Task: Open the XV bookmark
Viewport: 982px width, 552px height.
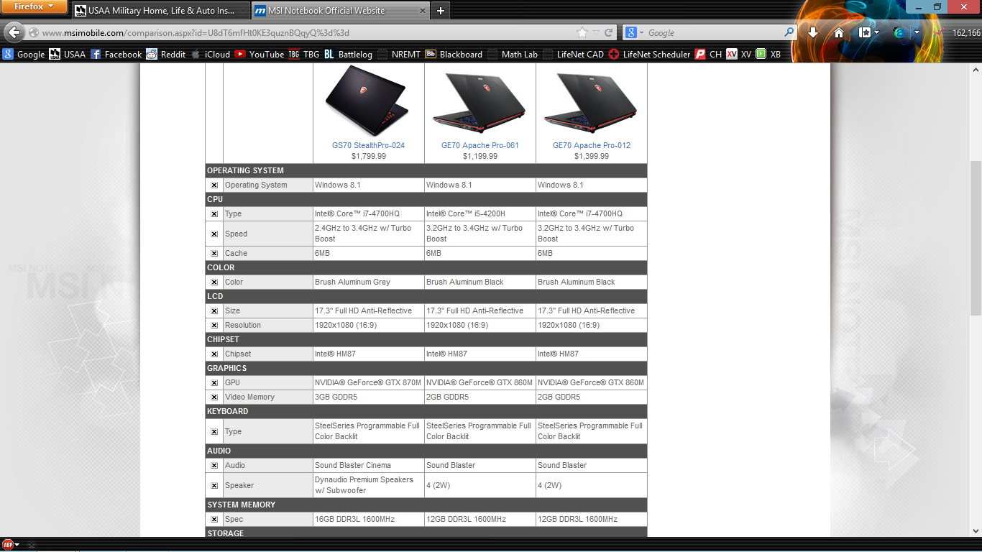Action: coord(738,54)
